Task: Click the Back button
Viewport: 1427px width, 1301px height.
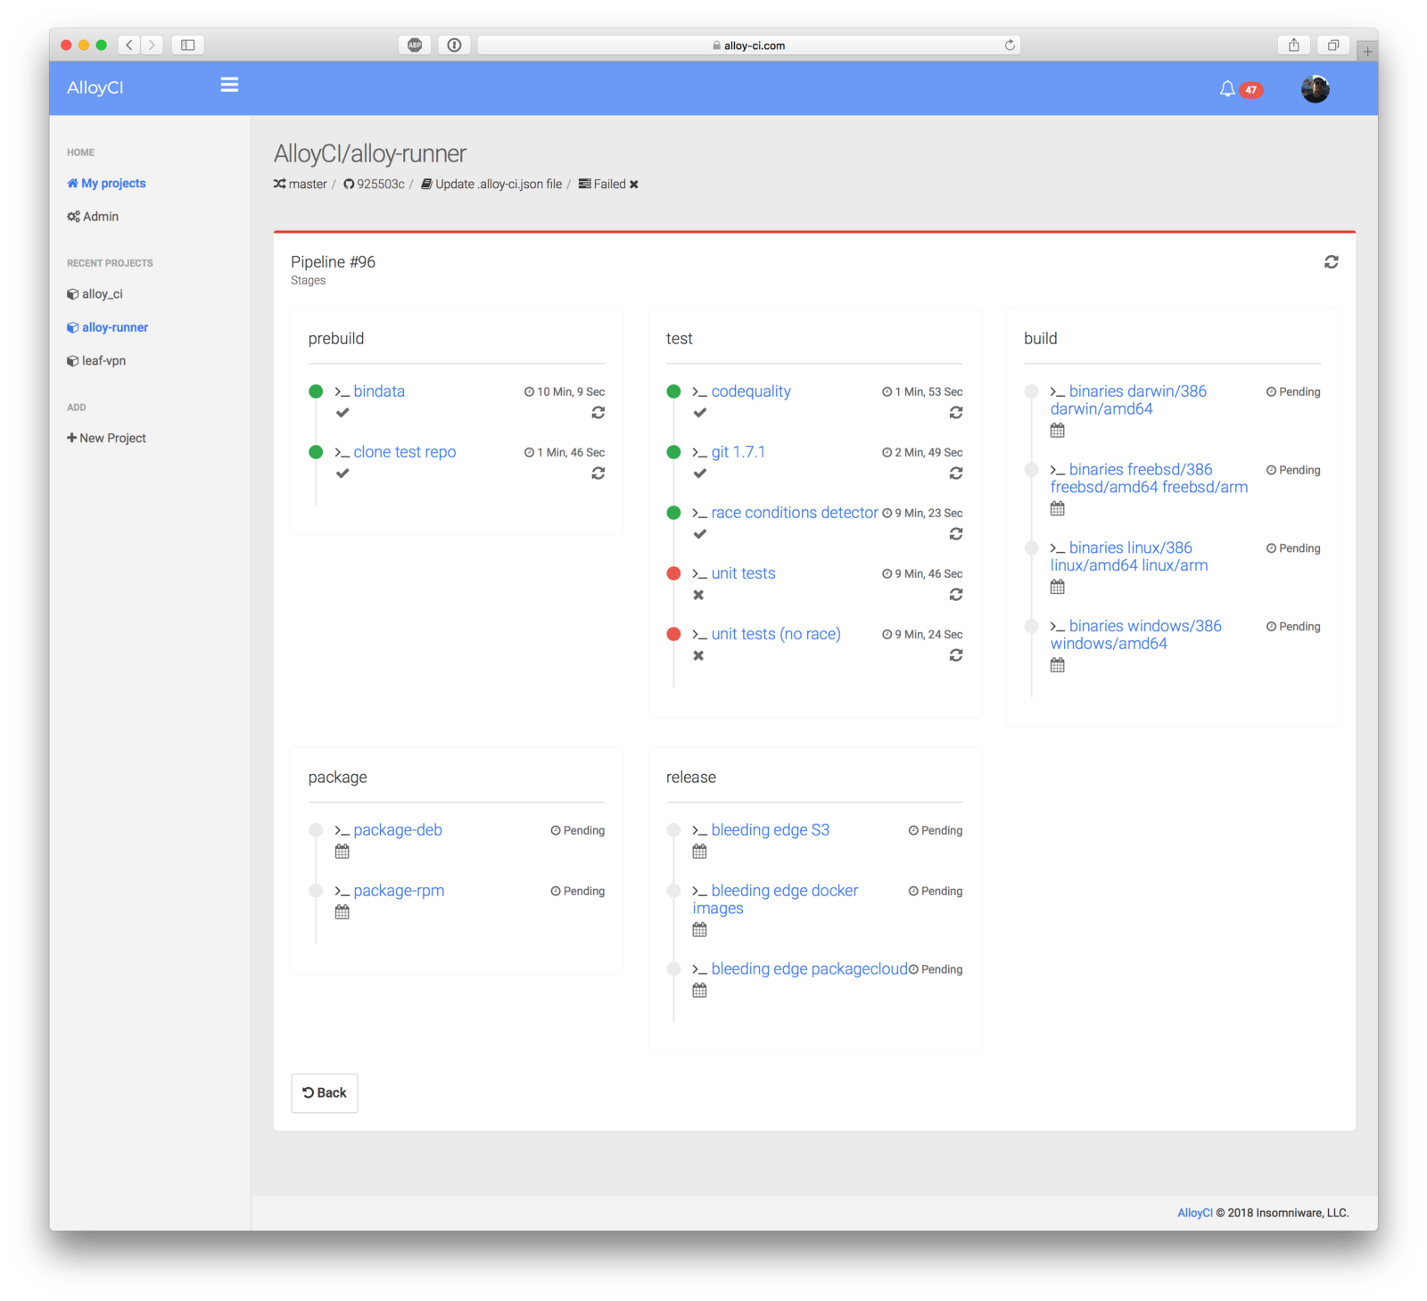Action: click(x=325, y=1093)
